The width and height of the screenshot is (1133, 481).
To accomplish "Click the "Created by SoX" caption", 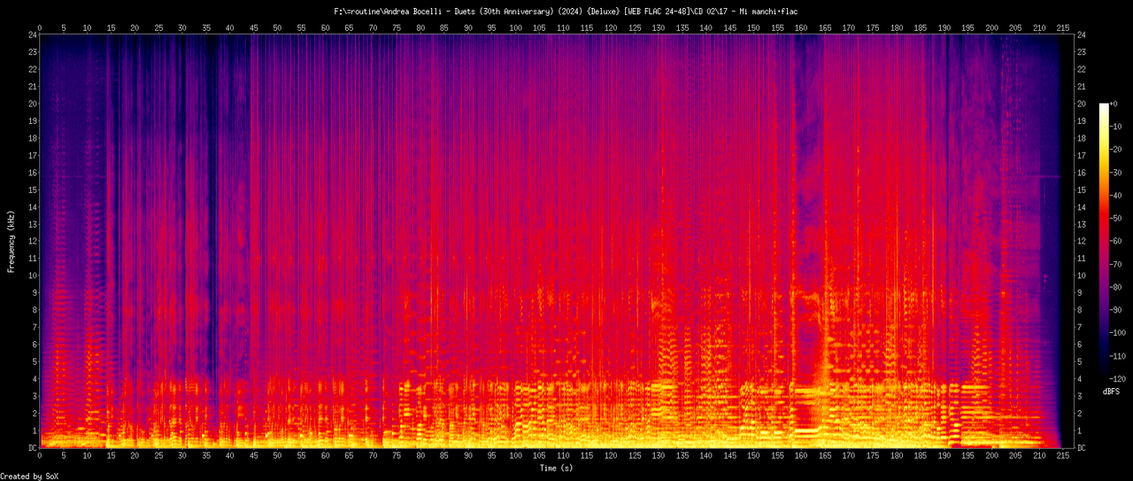I will click(29, 477).
